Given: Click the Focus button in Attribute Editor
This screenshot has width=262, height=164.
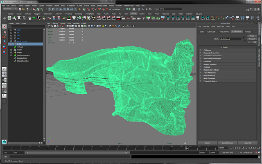Looking at the screenshot, I should pyautogui.click(x=252, y=36).
